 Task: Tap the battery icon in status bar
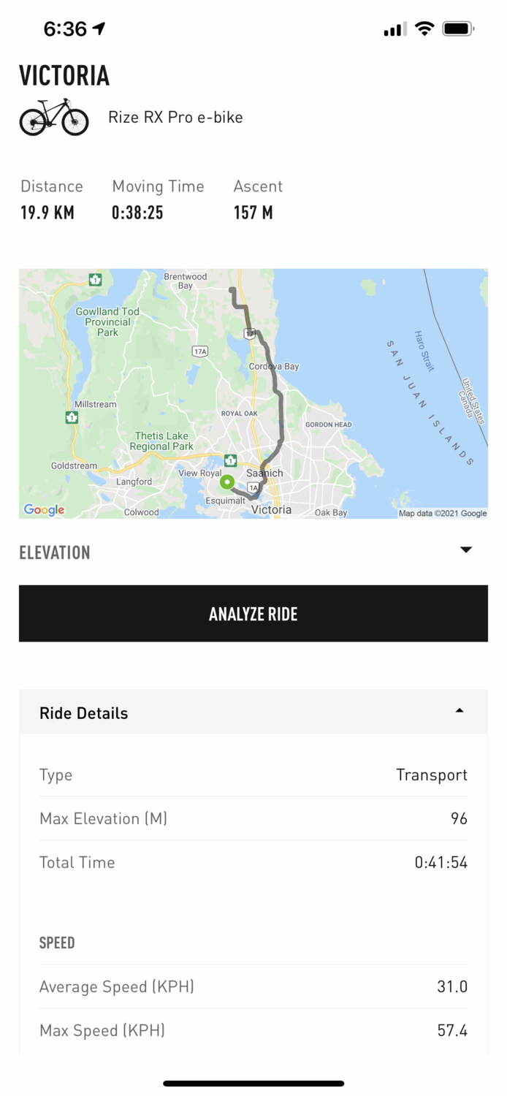point(458,28)
